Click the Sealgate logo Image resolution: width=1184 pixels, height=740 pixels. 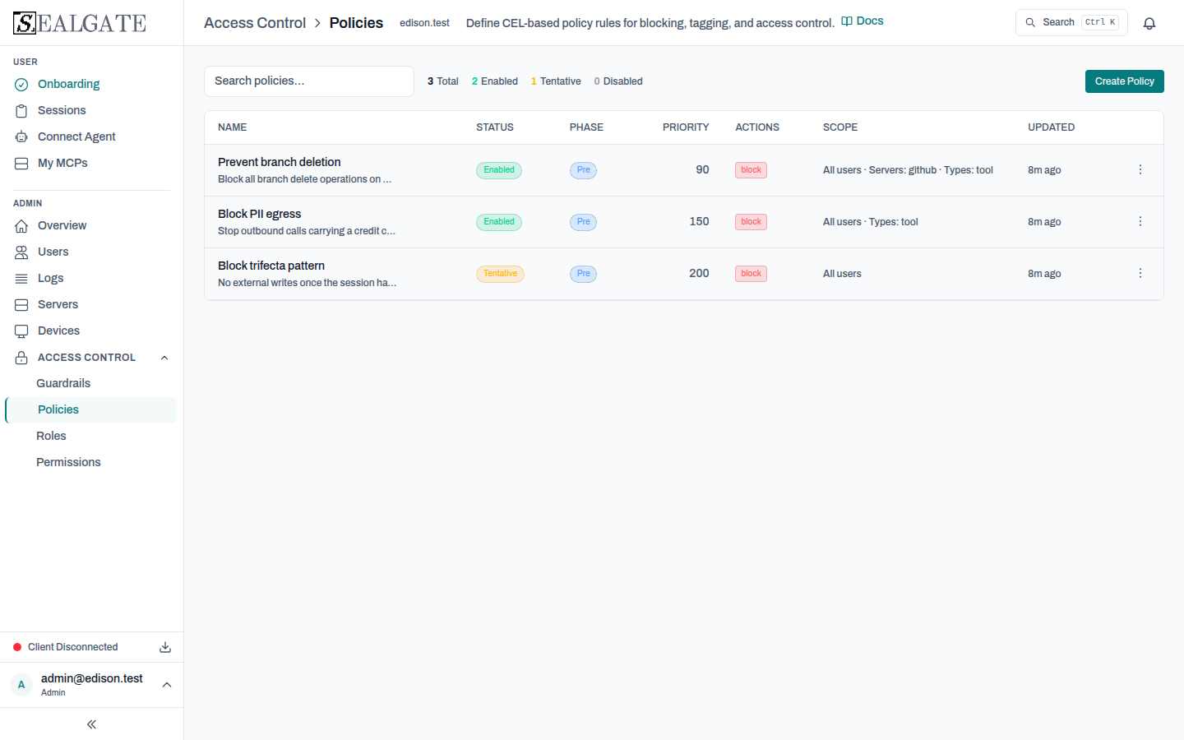pyautogui.click(x=80, y=23)
